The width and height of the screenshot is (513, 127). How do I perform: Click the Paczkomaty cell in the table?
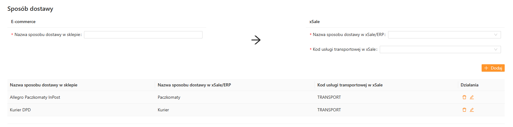(x=169, y=97)
